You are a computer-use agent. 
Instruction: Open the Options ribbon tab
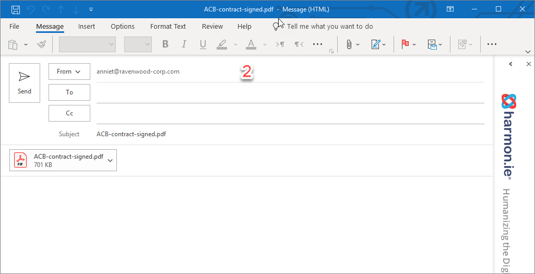click(x=123, y=26)
